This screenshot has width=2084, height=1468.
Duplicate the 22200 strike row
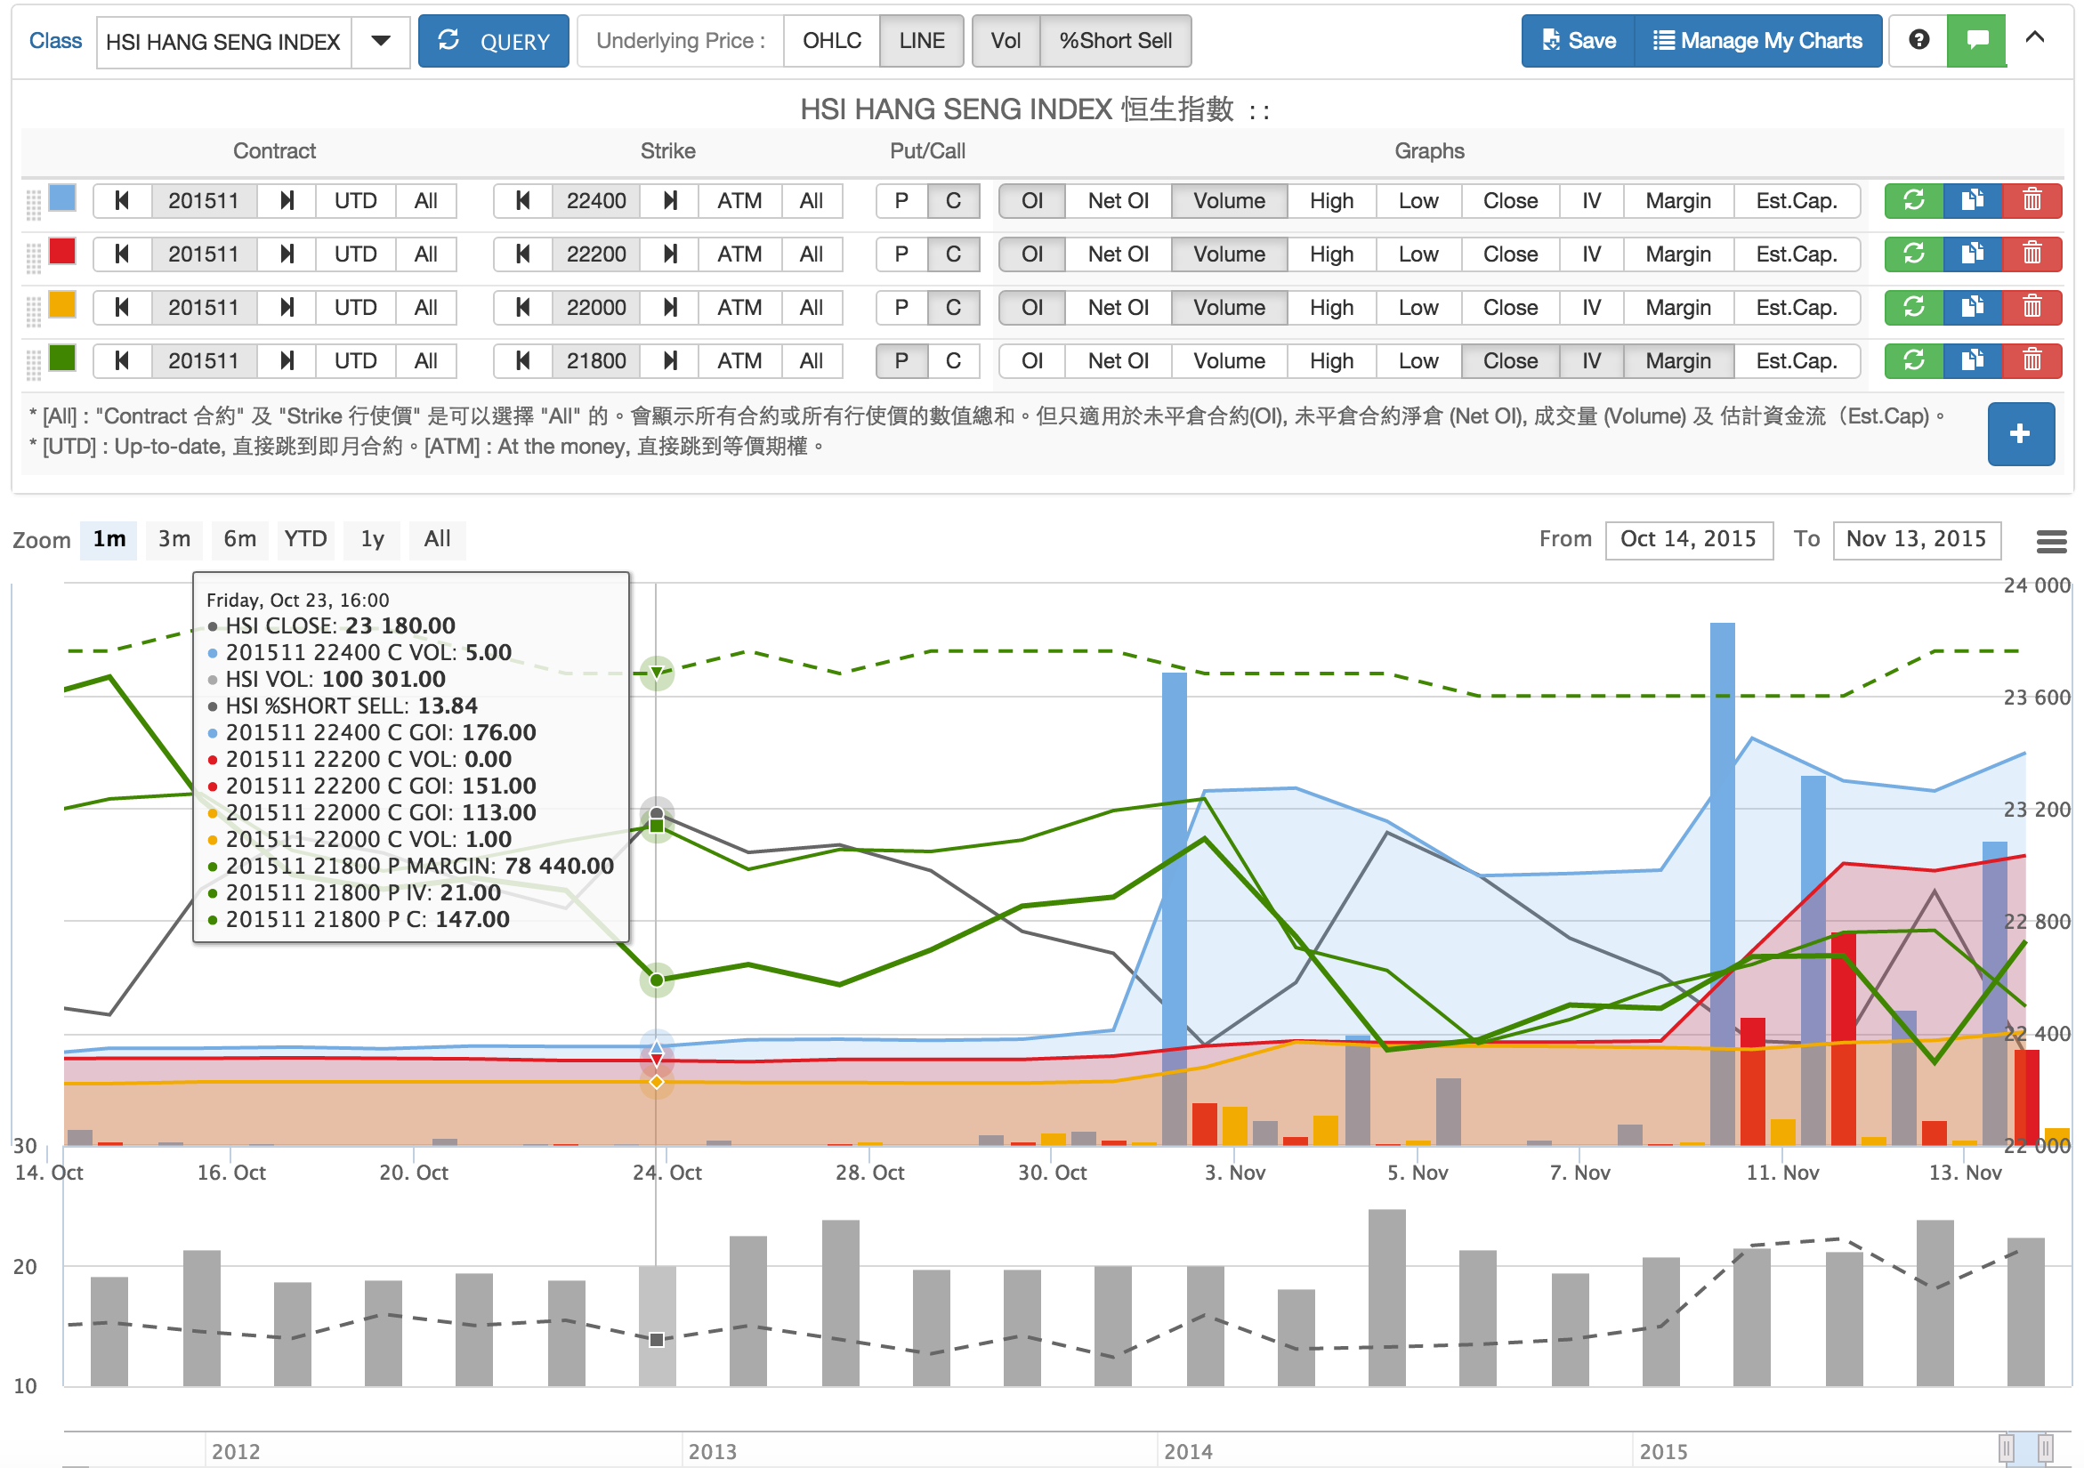1973,254
